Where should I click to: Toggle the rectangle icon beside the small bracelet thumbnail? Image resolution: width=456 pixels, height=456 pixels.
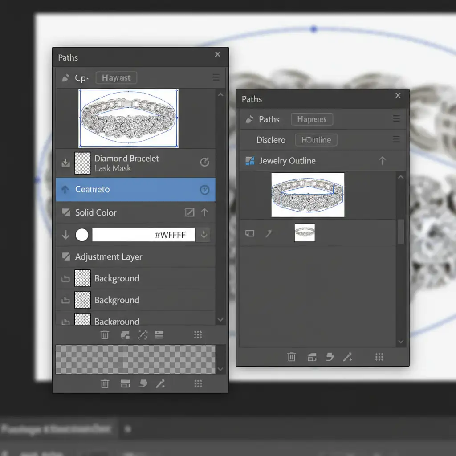pos(250,233)
